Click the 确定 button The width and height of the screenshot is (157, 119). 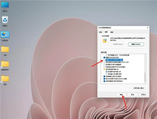[x=121, y=94]
